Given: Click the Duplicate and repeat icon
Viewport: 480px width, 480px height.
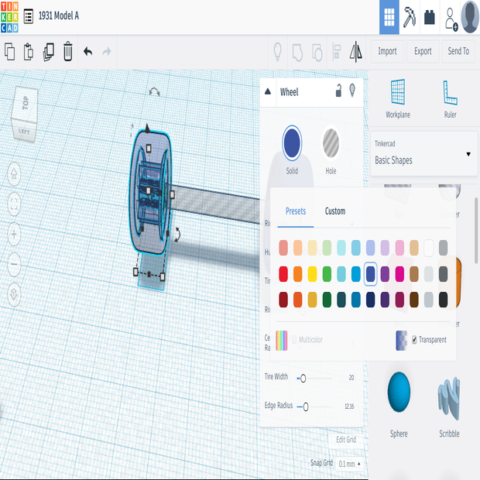Looking at the screenshot, I should 49,52.
